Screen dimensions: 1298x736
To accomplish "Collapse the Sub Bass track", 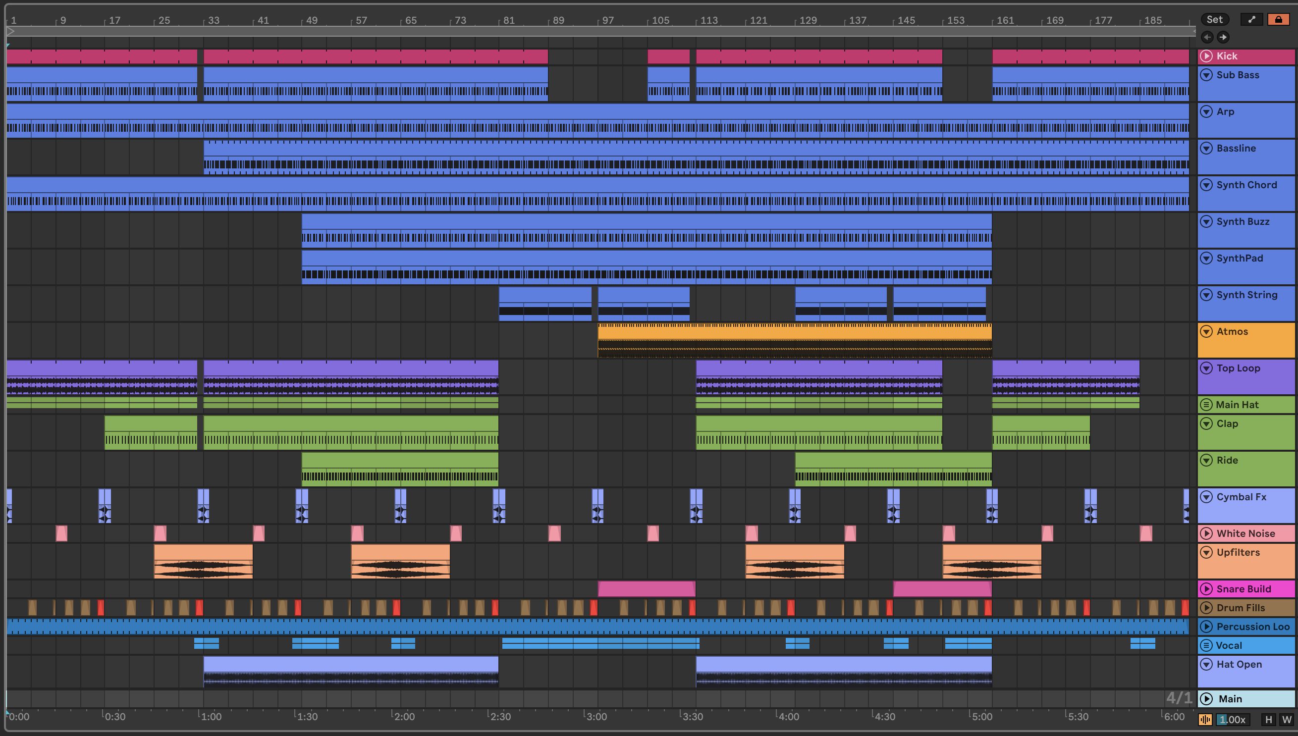I will click(x=1206, y=75).
